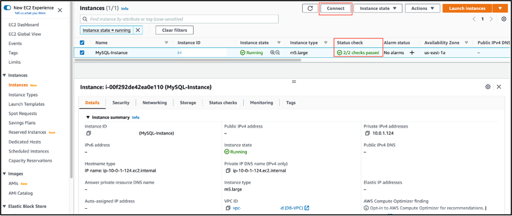Open Spot Requests in sidebar

(23, 113)
